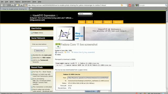Open the Archives nav button

click(x=98, y=22)
